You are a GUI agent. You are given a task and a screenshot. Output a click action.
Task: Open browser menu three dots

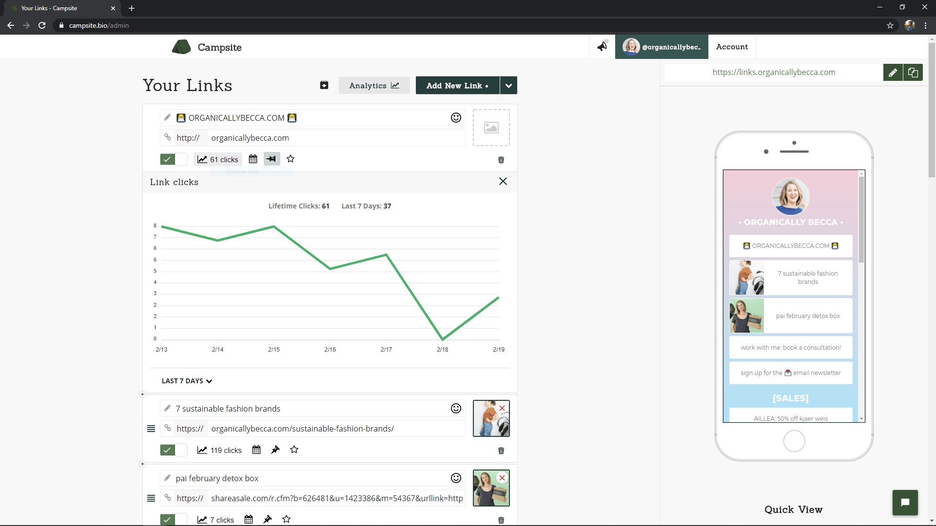(925, 25)
